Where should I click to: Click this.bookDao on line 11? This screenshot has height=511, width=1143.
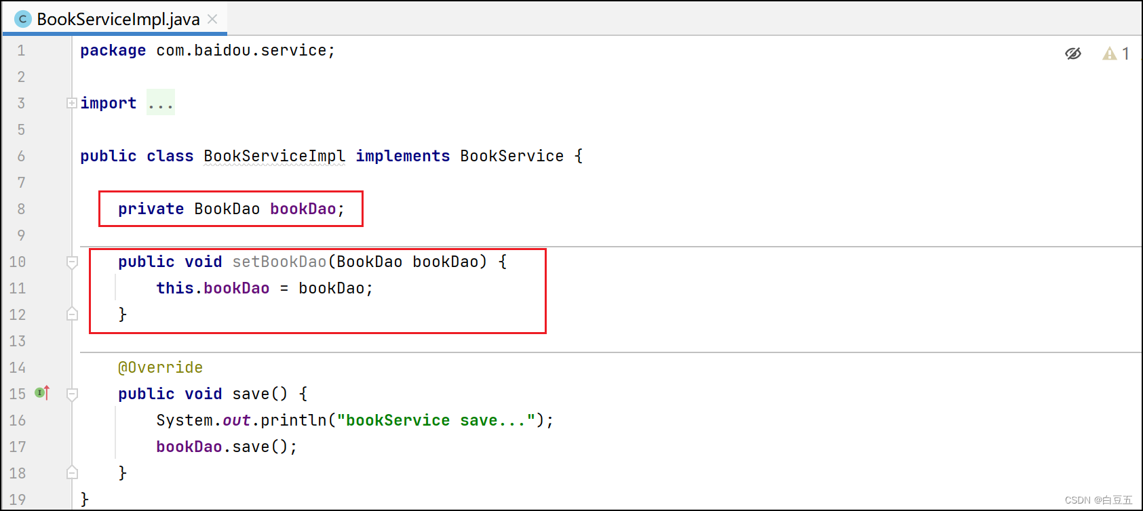point(213,288)
